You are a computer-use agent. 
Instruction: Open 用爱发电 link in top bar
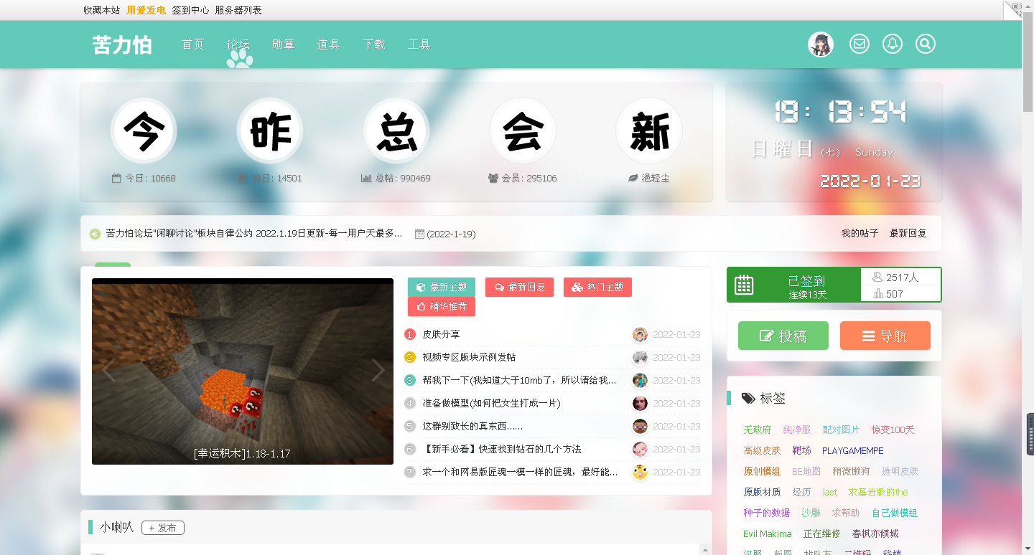tap(146, 10)
